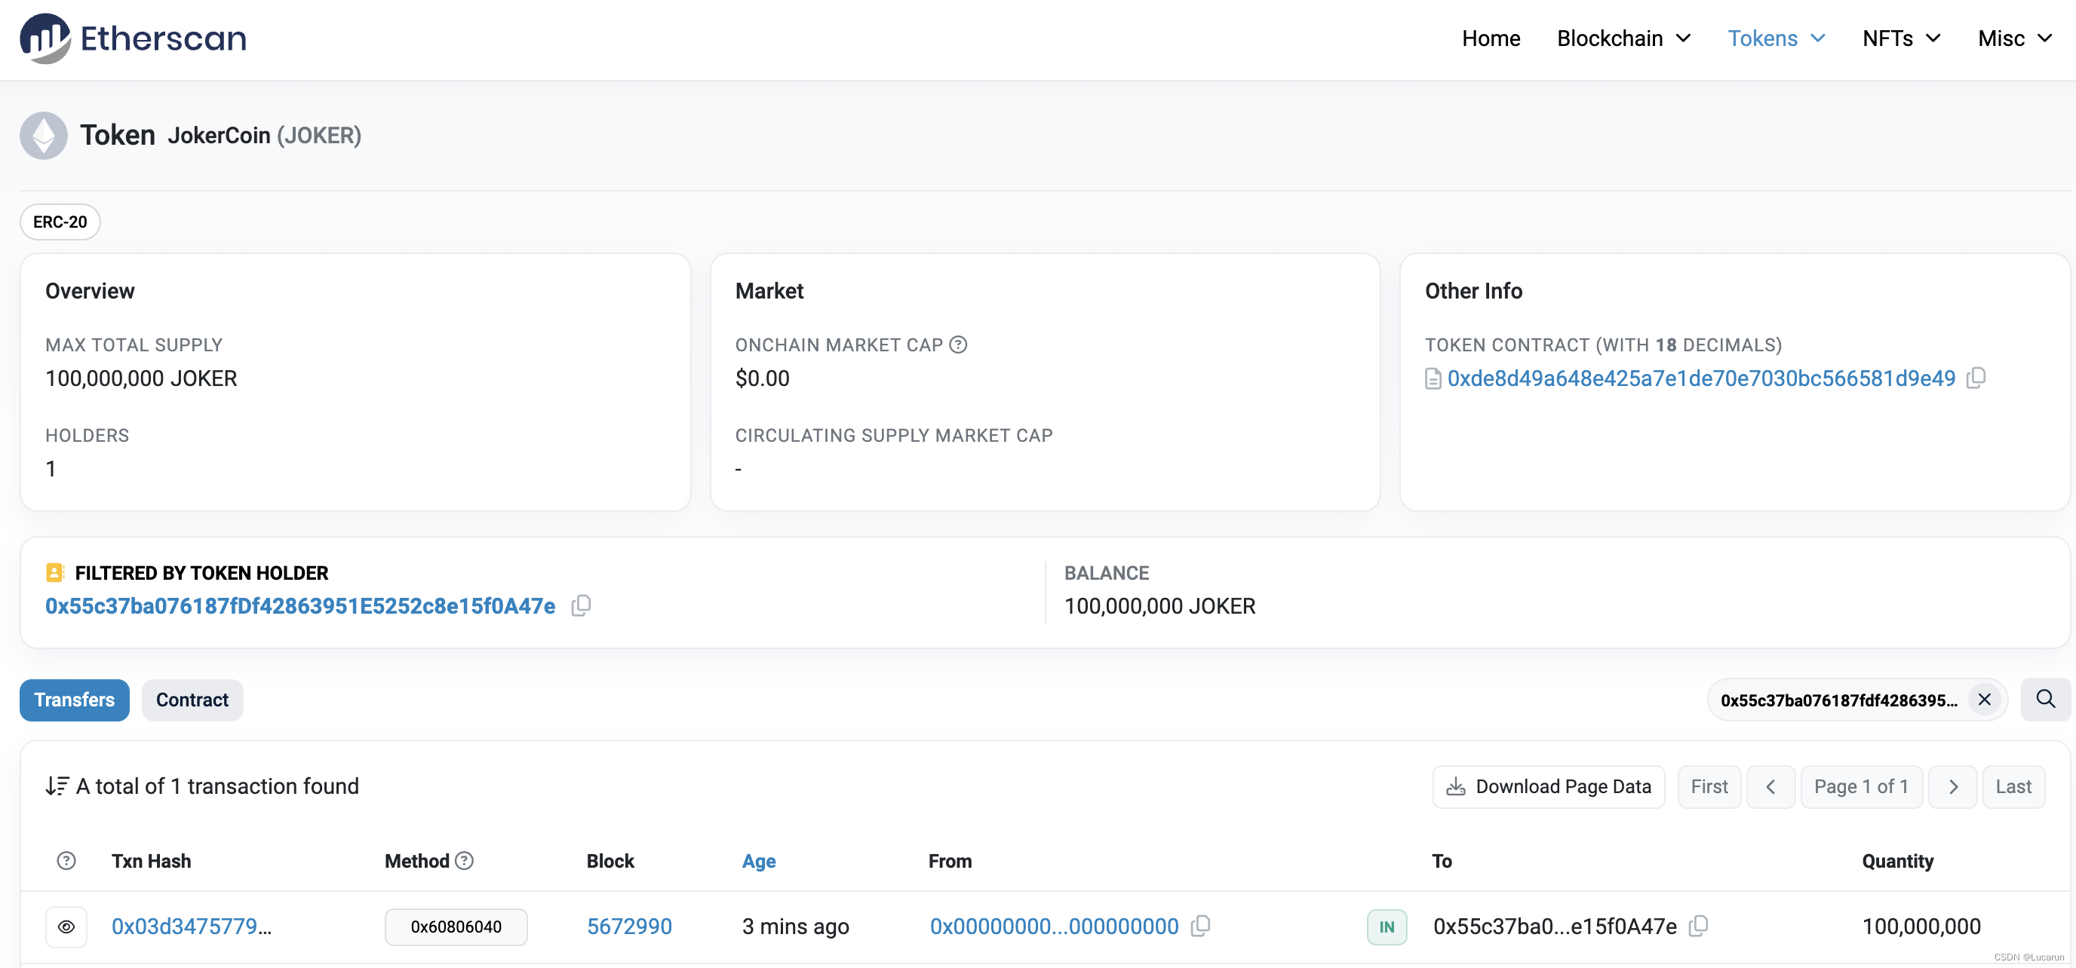Open the Tokens dropdown menu
Viewport: 2076px width, 968px height.
[x=1774, y=37]
